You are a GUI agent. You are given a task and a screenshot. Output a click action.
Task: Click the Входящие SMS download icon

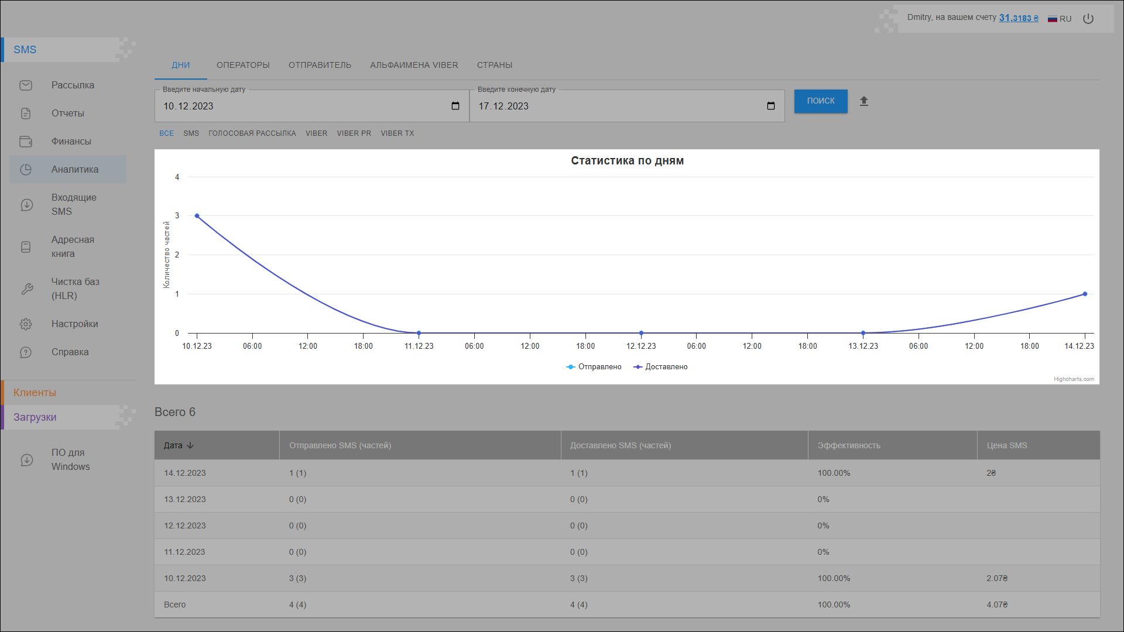tap(27, 205)
